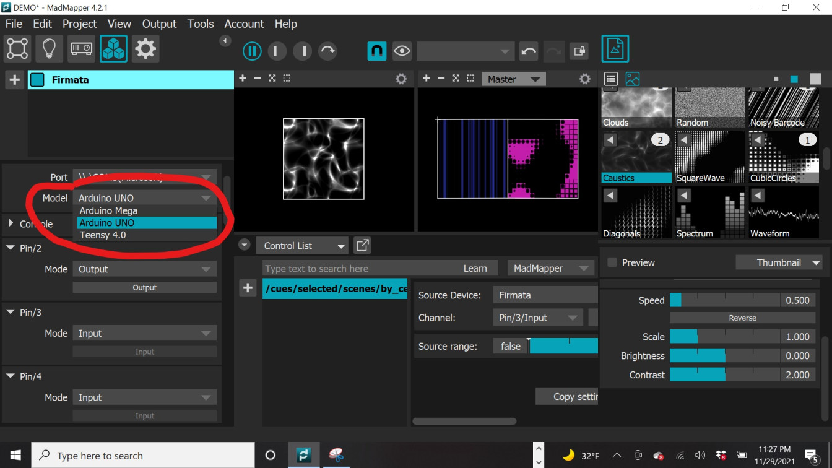This screenshot has height=468, width=832.
Task: Collapse the Pin/3 section
Action: 11,313
